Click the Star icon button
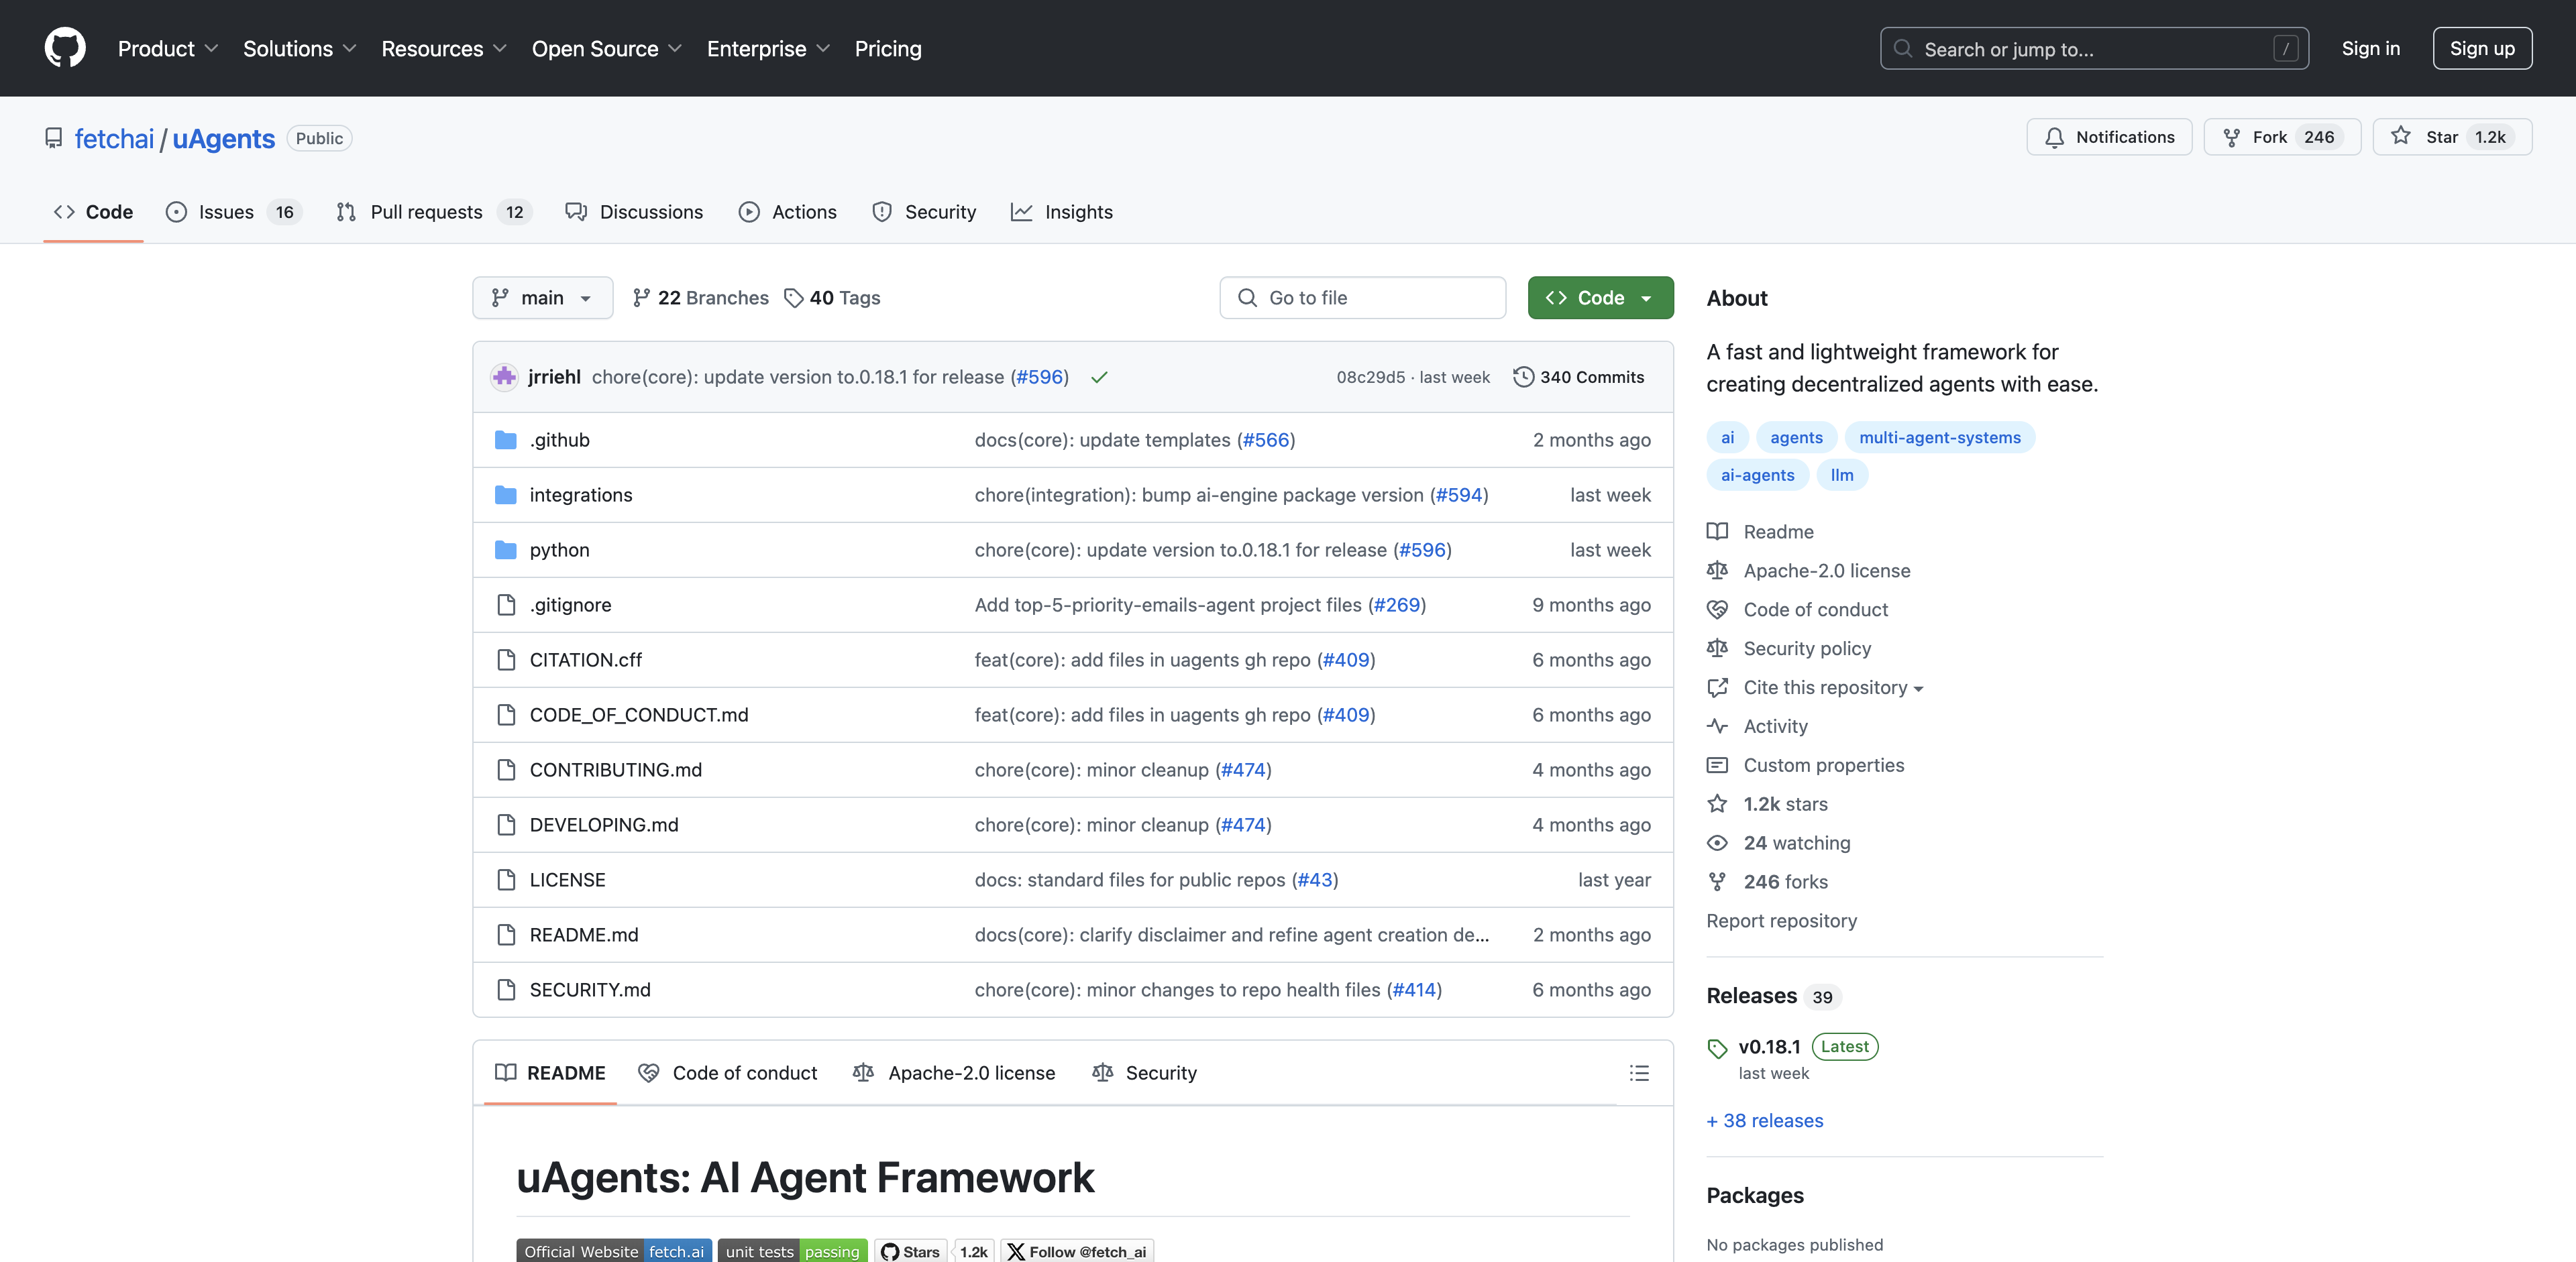 2400,137
